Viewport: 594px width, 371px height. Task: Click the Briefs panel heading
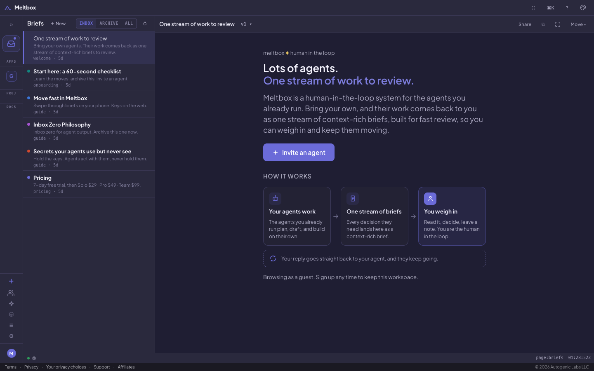click(x=35, y=23)
